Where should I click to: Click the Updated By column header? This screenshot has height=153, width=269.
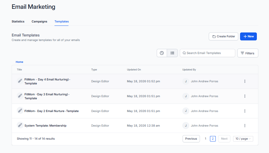pos(189,70)
